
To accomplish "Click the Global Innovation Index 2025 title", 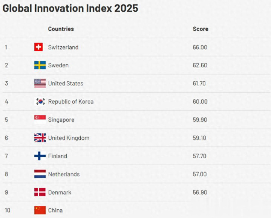I will [x=70, y=8].
